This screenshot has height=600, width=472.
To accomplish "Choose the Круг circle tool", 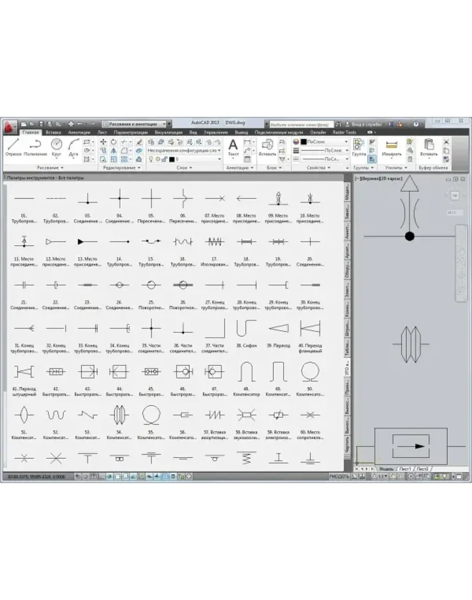I will (56, 147).
